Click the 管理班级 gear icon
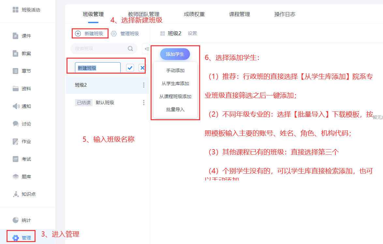 113,34
